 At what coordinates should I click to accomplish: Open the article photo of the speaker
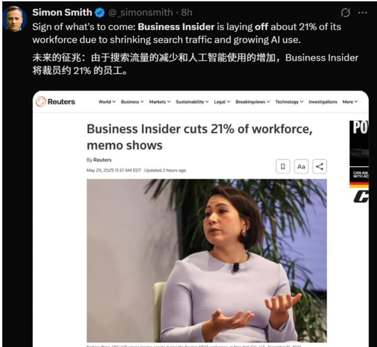point(206,261)
